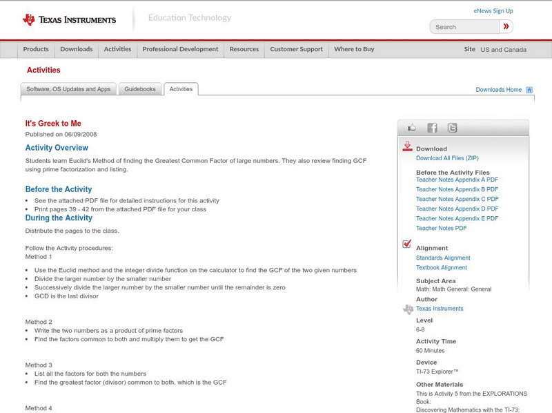Open the Standards Alignment link
Image resolution: width=552 pixels, height=413 pixels.
(443, 258)
